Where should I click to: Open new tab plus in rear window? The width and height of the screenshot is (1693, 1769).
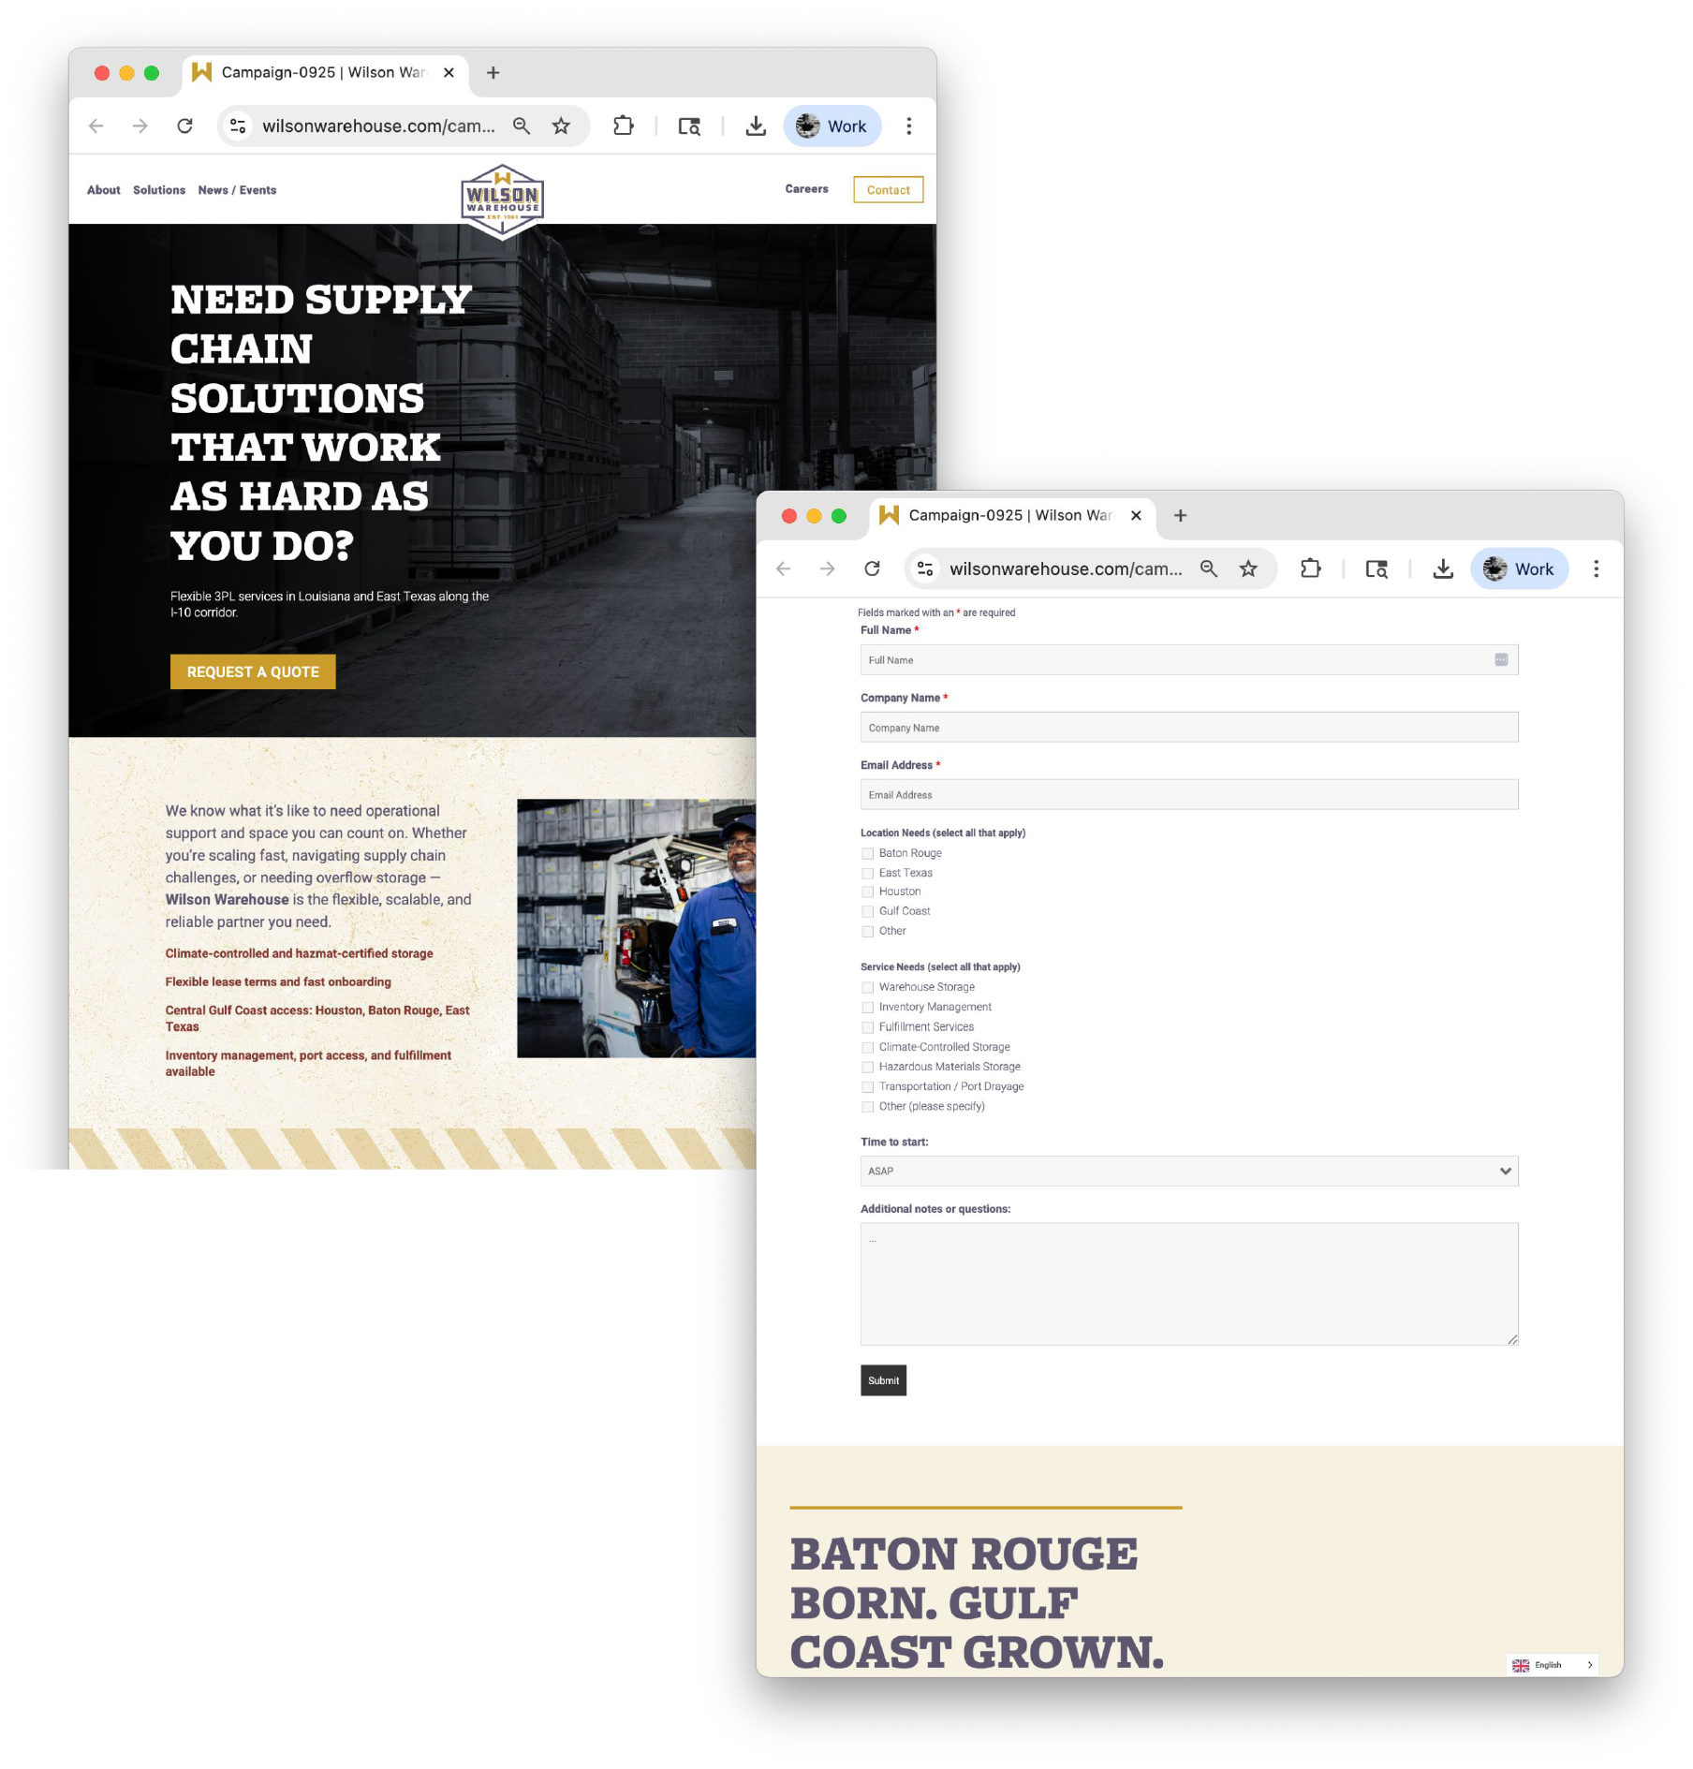point(493,73)
